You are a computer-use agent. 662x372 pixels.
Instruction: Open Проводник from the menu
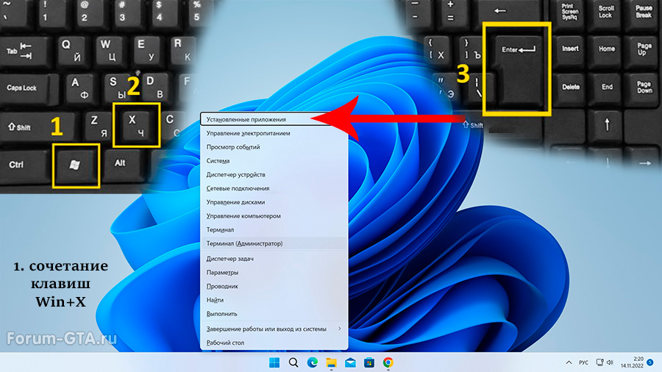pos(274,286)
